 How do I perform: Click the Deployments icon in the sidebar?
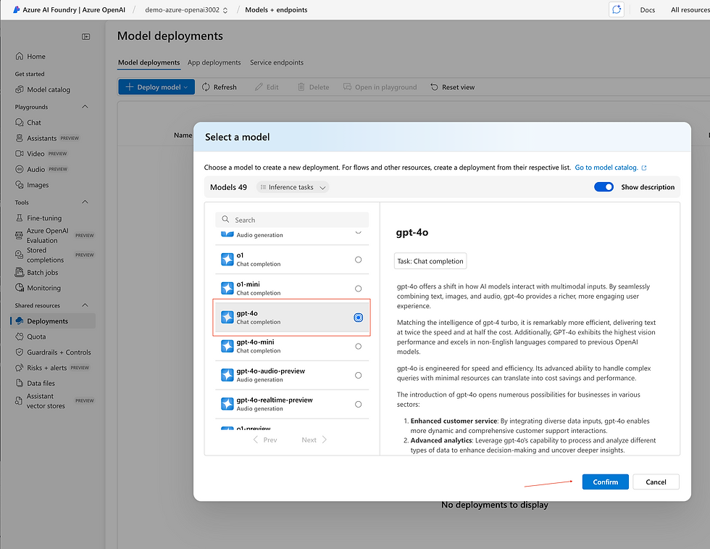pyautogui.click(x=19, y=321)
